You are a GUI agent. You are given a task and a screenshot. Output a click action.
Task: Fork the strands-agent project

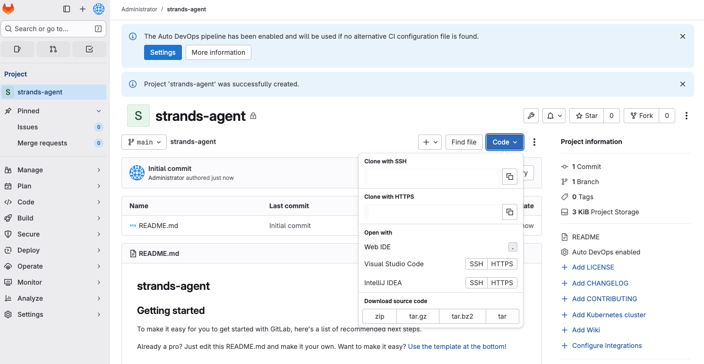pyautogui.click(x=641, y=116)
